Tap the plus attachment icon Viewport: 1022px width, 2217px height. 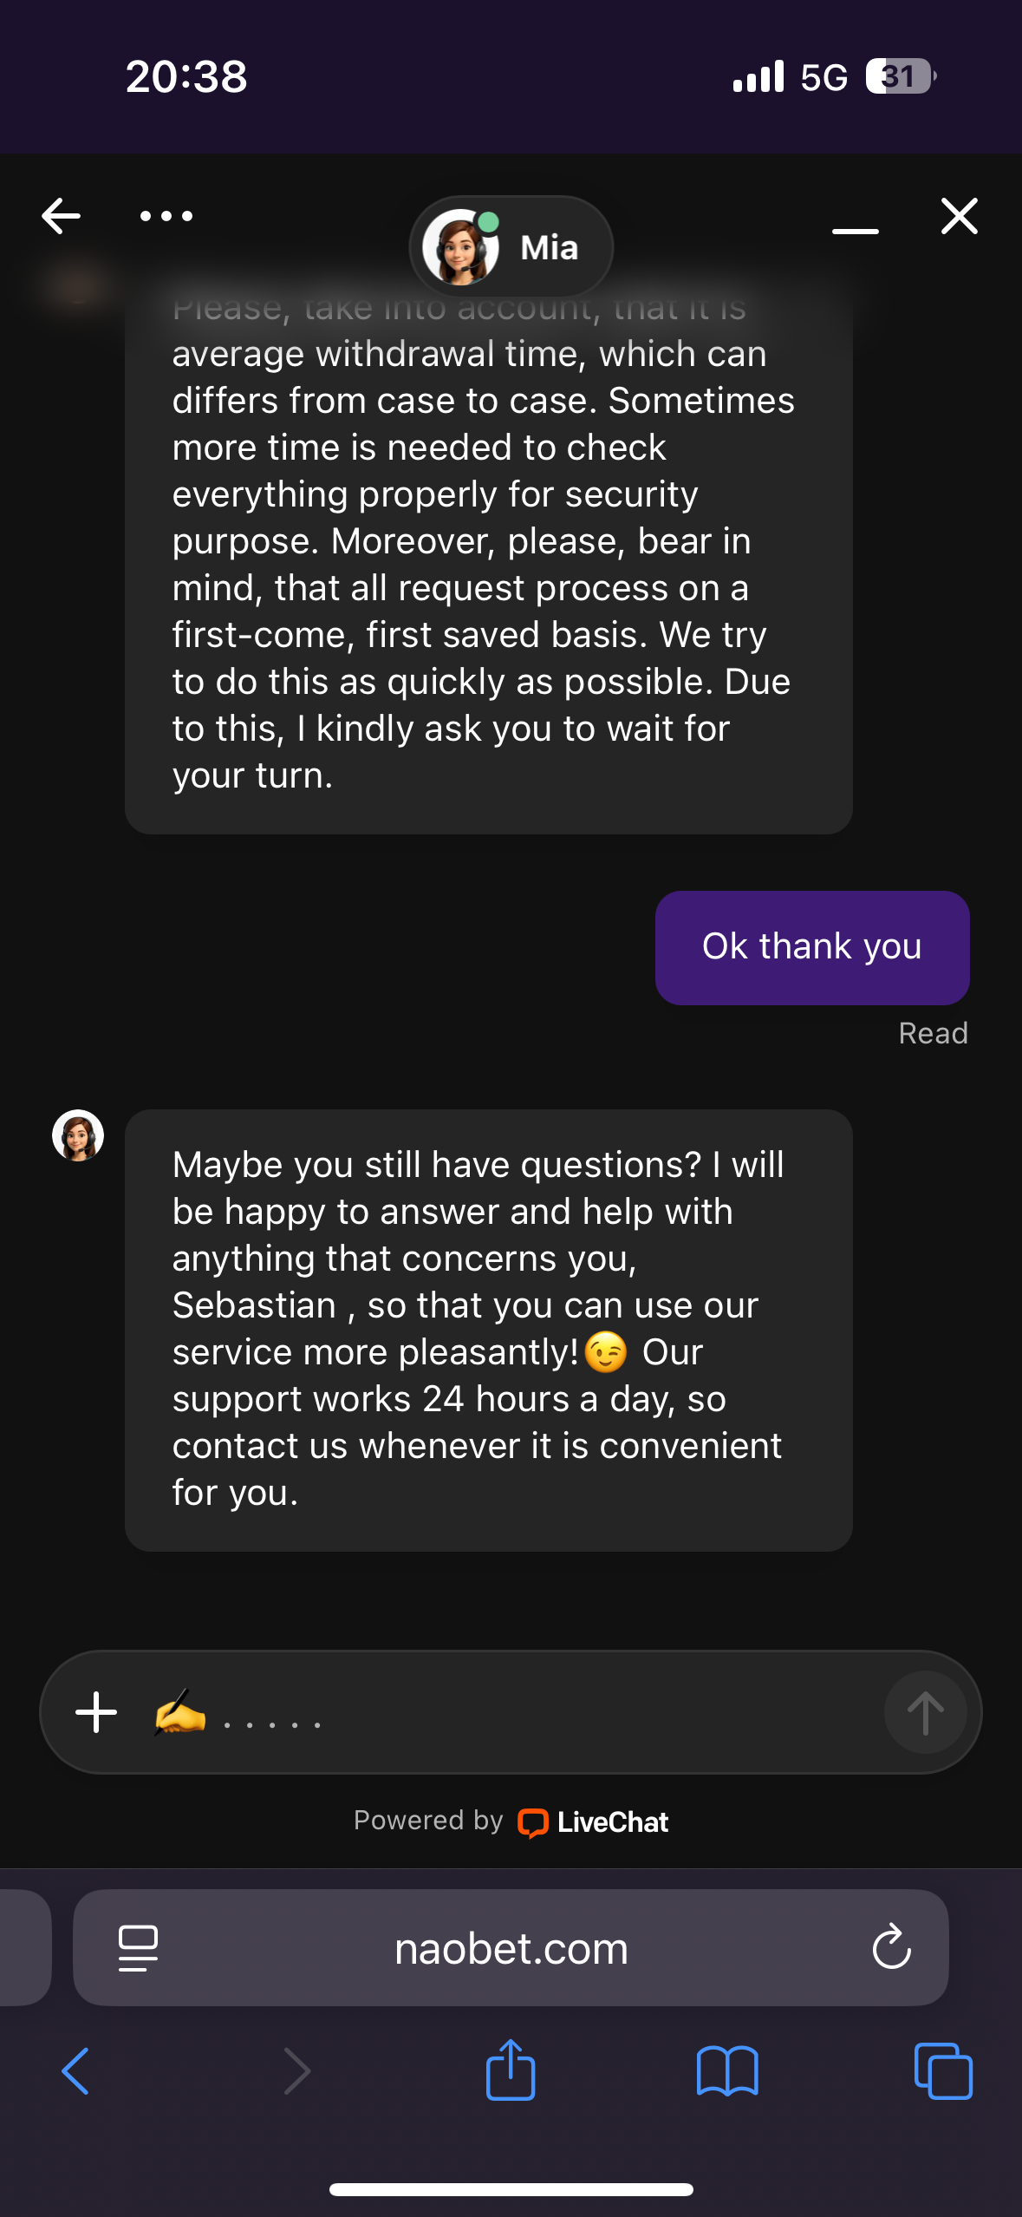point(96,1713)
